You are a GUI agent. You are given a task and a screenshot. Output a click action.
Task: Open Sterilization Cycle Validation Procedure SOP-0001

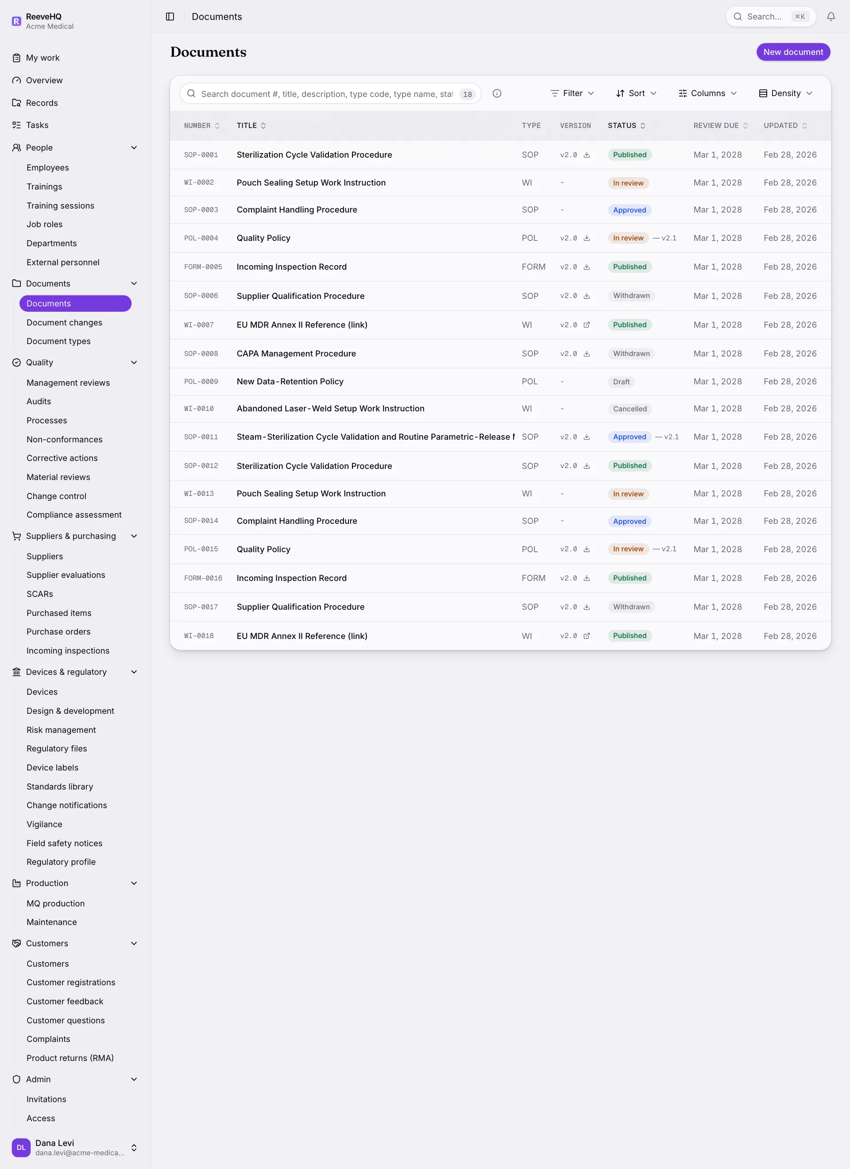(314, 155)
